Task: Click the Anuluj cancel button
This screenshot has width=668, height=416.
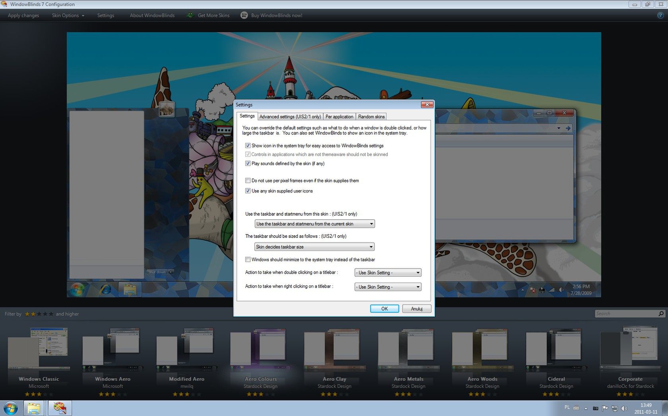Action: click(x=417, y=309)
